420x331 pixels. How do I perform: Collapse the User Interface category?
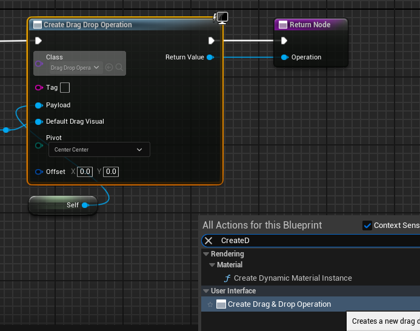[x=206, y=291]
